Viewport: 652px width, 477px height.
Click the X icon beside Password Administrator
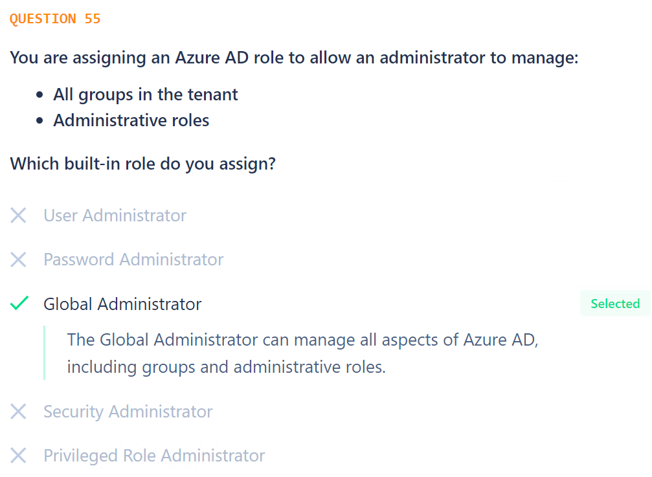pyautogui.click(x=18, y=260)
